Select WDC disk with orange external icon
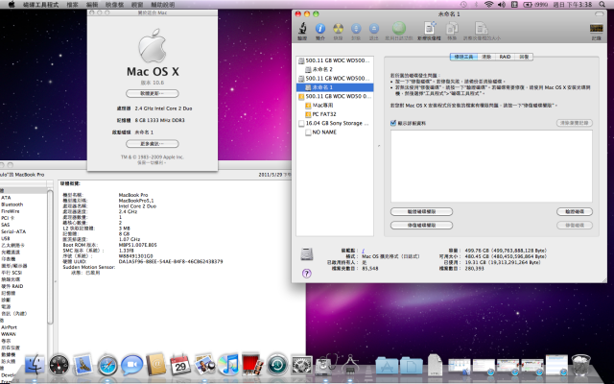 (x=335, y=96)
